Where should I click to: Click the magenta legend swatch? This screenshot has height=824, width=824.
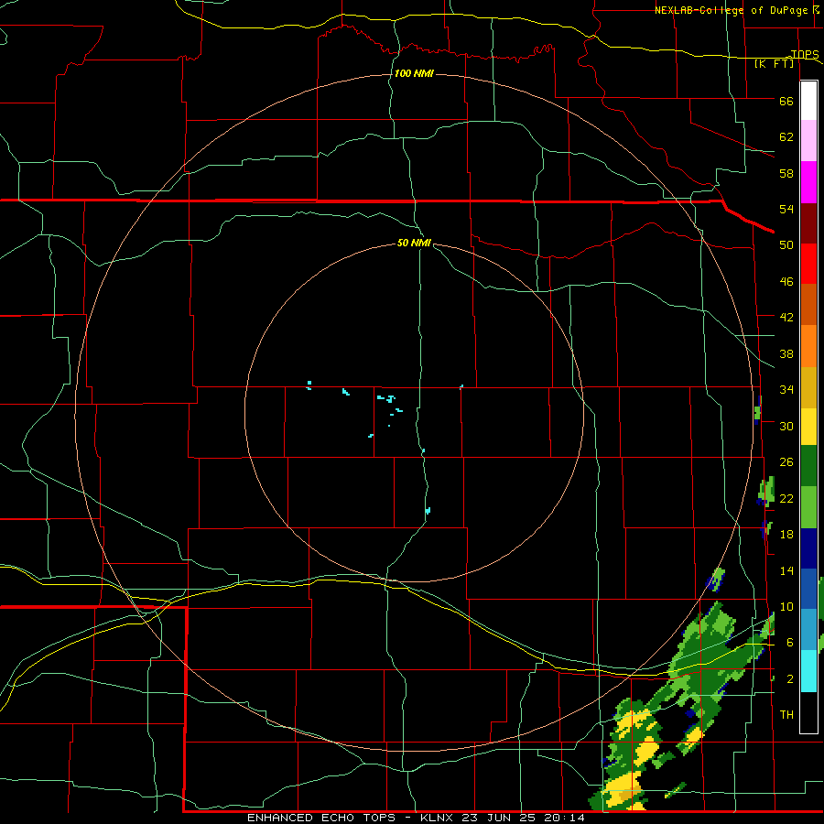(808, 182)
